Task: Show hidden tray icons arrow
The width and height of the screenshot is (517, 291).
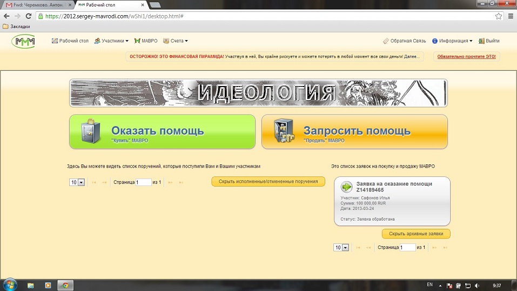Action: (x=440, y=286)
